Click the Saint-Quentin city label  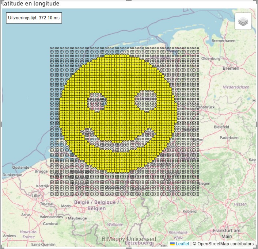click(43, 245)
